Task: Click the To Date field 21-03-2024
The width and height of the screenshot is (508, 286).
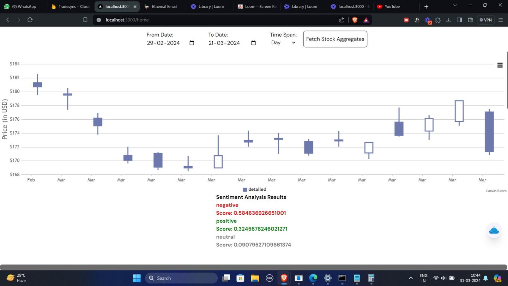Action: [x=232, y=43]
